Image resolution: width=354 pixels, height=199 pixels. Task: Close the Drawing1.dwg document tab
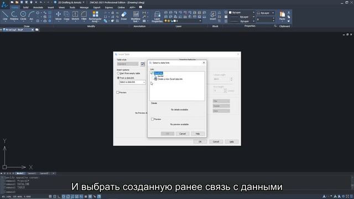33,29
